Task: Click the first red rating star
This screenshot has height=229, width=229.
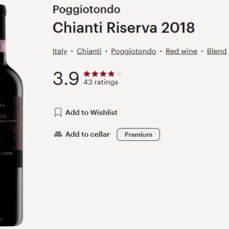Action: pyautogui.click(x=87, y=74)
